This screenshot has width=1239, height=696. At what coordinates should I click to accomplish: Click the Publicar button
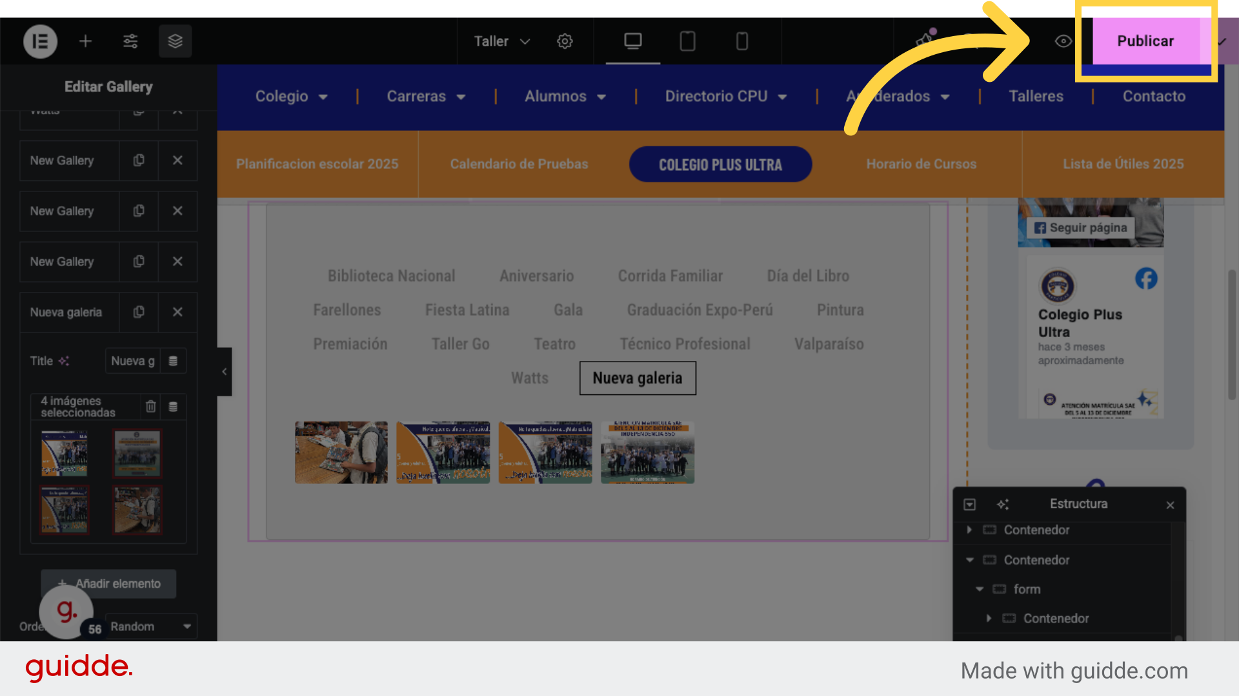tap(1145, 41)
